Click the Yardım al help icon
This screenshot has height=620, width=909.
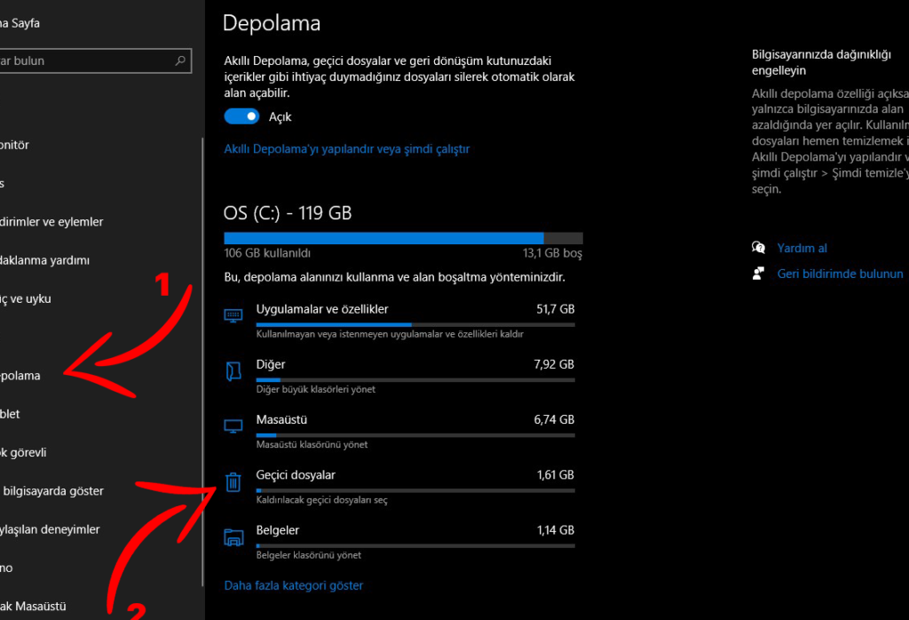coord(759,248)
